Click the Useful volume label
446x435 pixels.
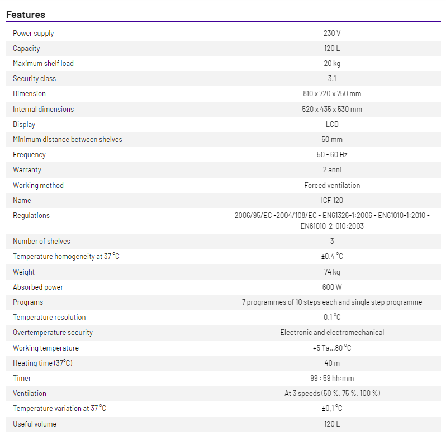click(x=35, y=424)
